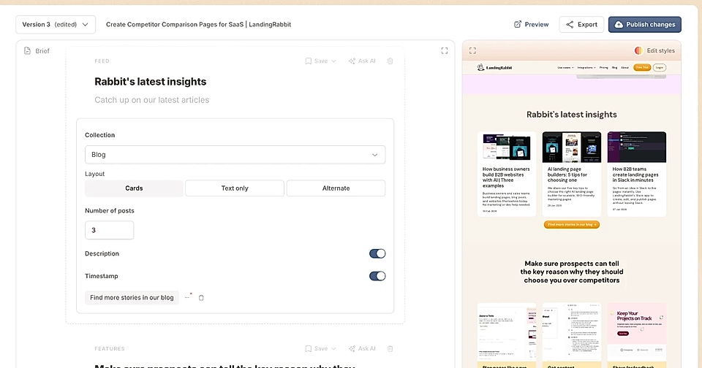Expand the preview pane to fullscreen
The image size is (702, 368).
coord(472,51)
